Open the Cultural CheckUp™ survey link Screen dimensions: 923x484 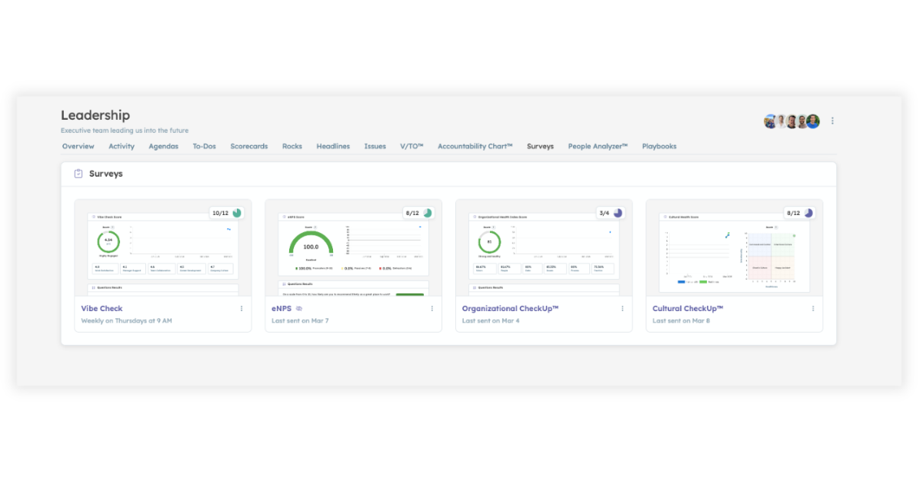tap(688, 309)
